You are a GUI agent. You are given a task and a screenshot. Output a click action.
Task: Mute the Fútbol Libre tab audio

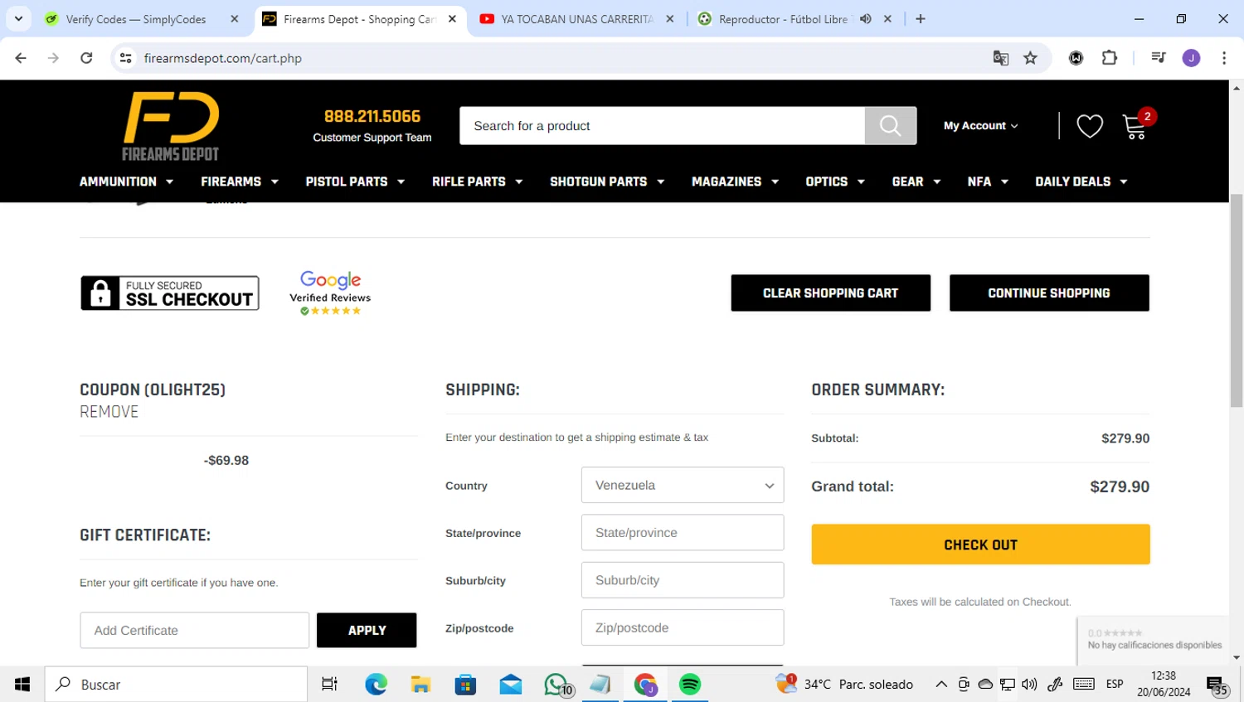click(866, 19)
